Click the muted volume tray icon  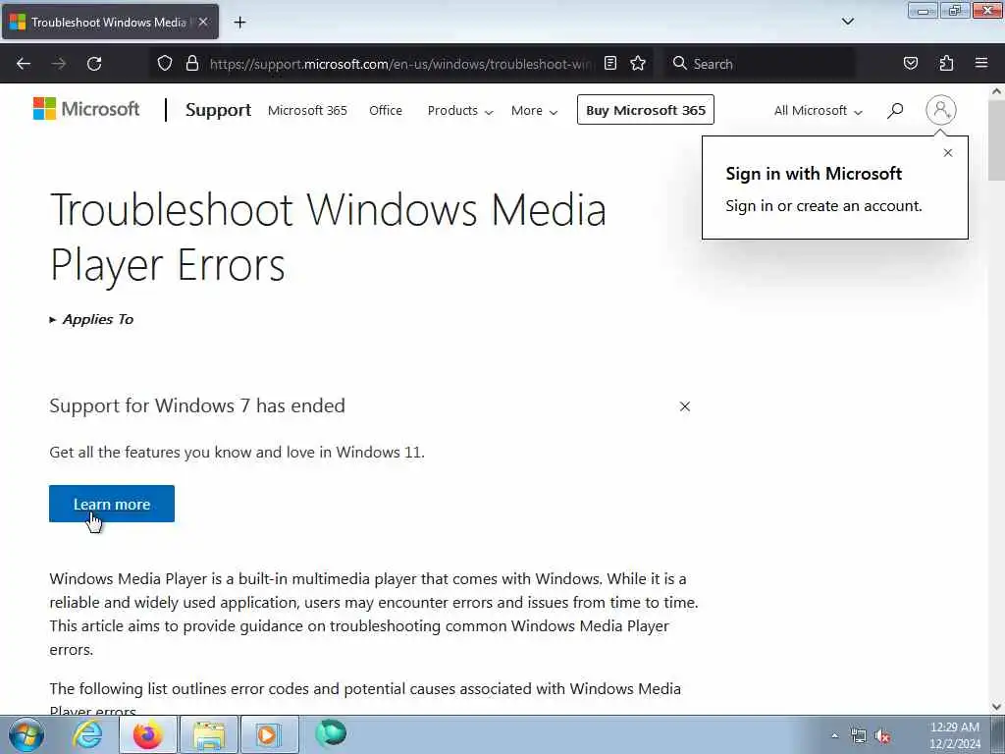tap(883, 736)
